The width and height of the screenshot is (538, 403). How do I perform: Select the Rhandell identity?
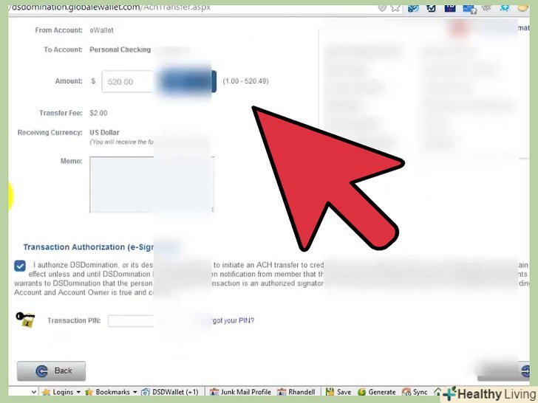click(296, 392)
